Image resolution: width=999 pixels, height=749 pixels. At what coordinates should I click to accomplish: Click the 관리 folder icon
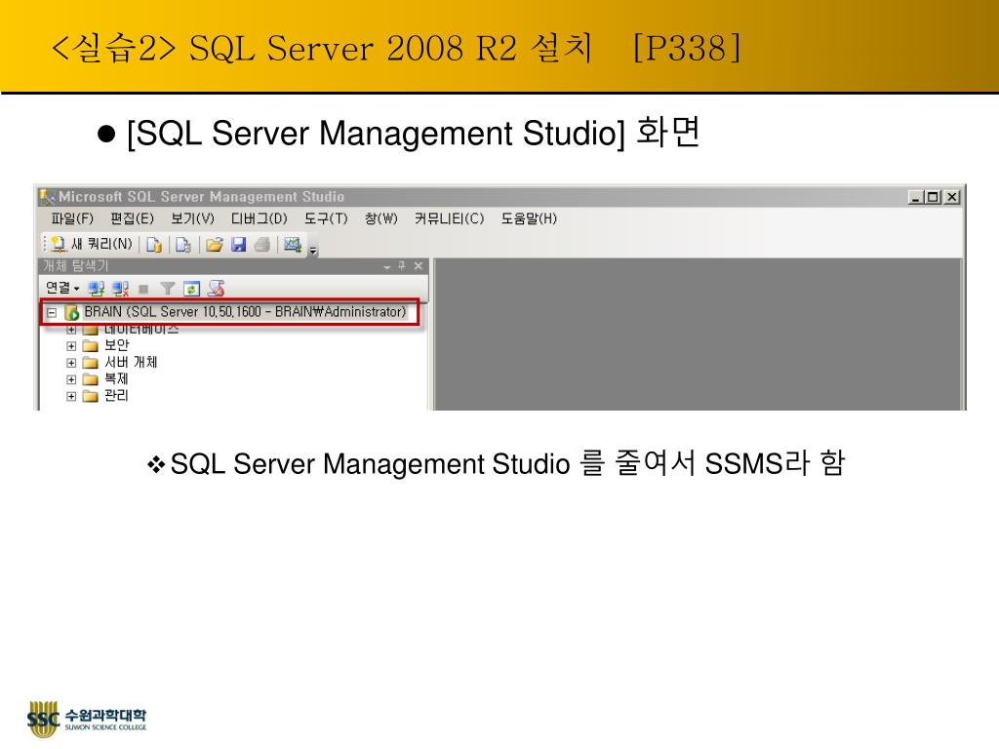91,396
